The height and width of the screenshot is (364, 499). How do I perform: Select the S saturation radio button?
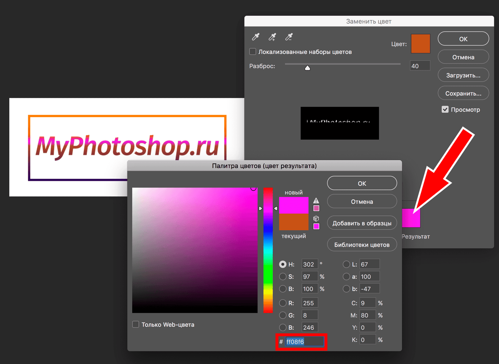(x=283, y=277)
